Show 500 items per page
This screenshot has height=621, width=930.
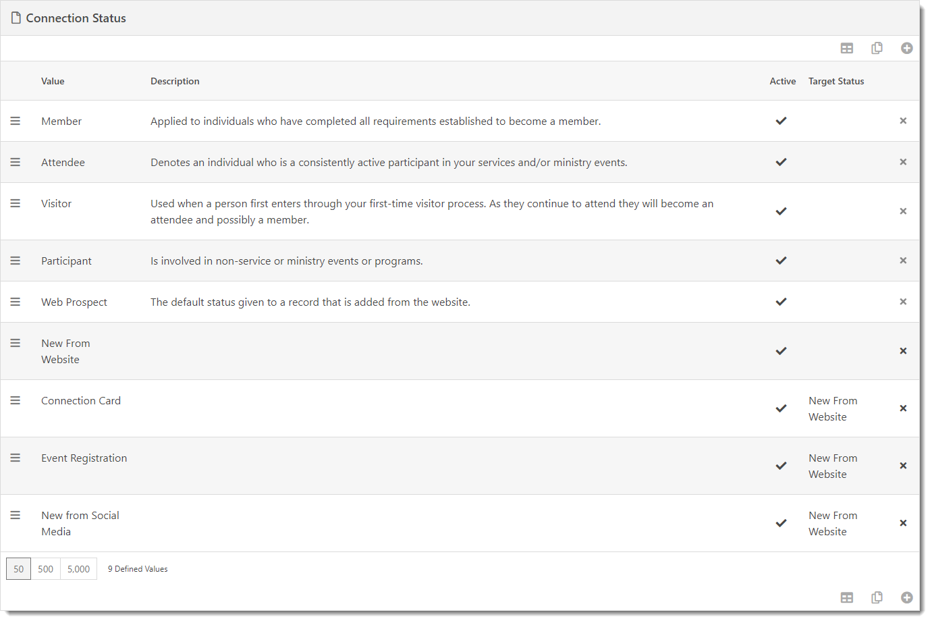(45, 569)
